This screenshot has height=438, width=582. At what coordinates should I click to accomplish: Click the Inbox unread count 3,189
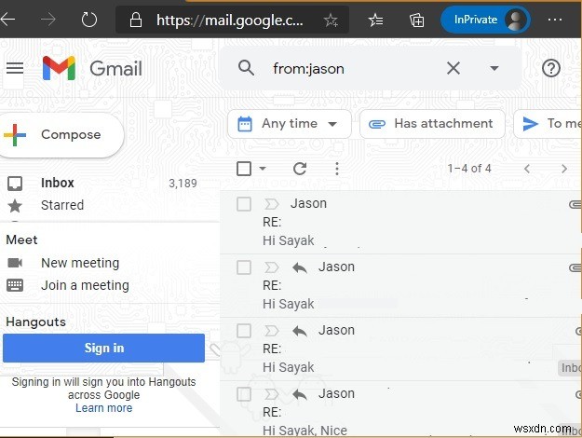click(x=183, y=184)
